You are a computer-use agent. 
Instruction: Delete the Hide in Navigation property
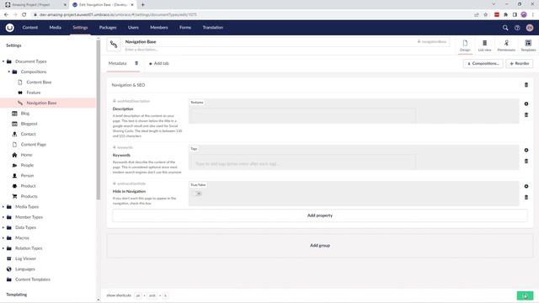526,197
